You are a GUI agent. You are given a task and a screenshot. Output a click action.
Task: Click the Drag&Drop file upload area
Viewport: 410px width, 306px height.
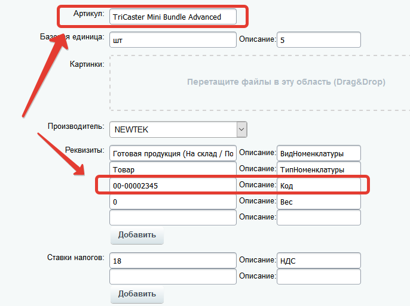coord(259,83)
